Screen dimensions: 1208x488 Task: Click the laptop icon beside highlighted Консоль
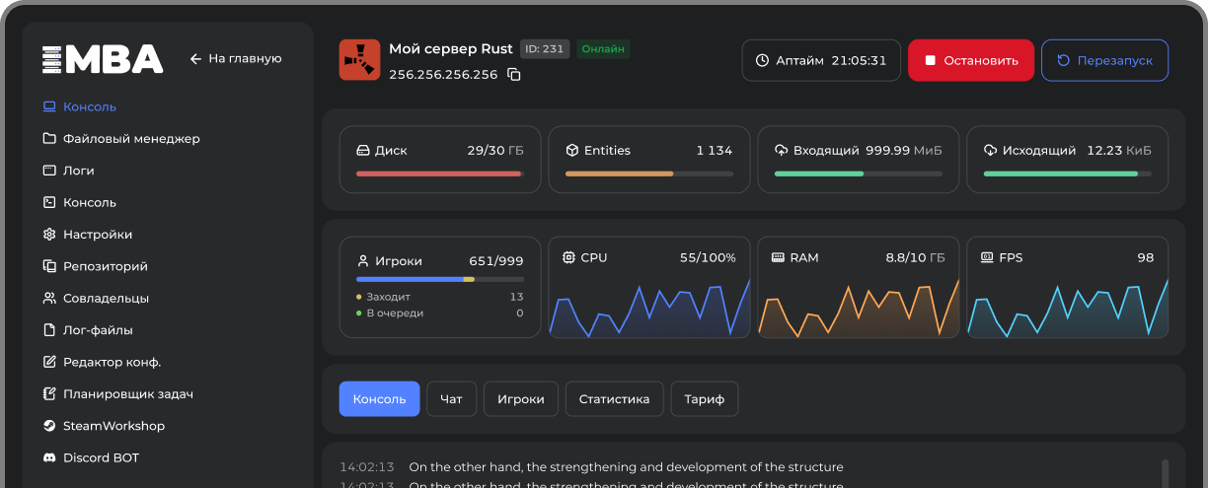49,106
